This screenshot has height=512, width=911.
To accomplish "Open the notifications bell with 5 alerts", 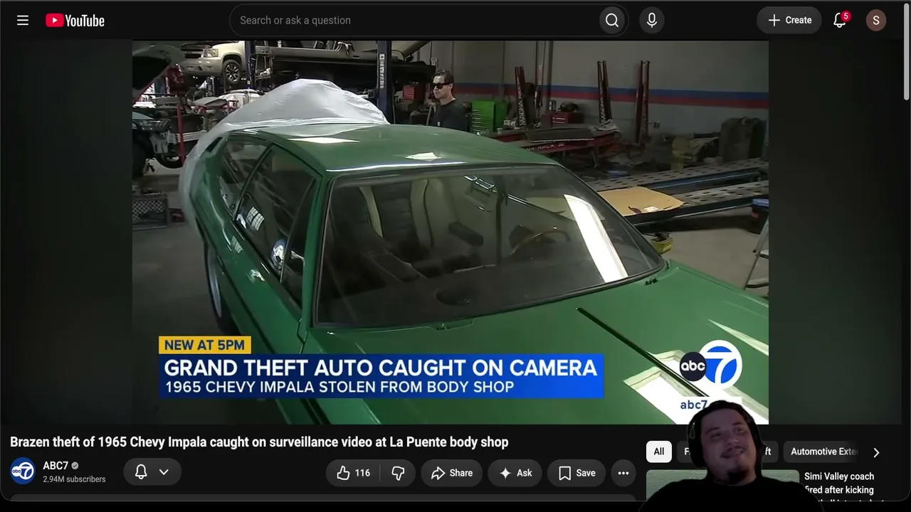I will pos(840,21).
